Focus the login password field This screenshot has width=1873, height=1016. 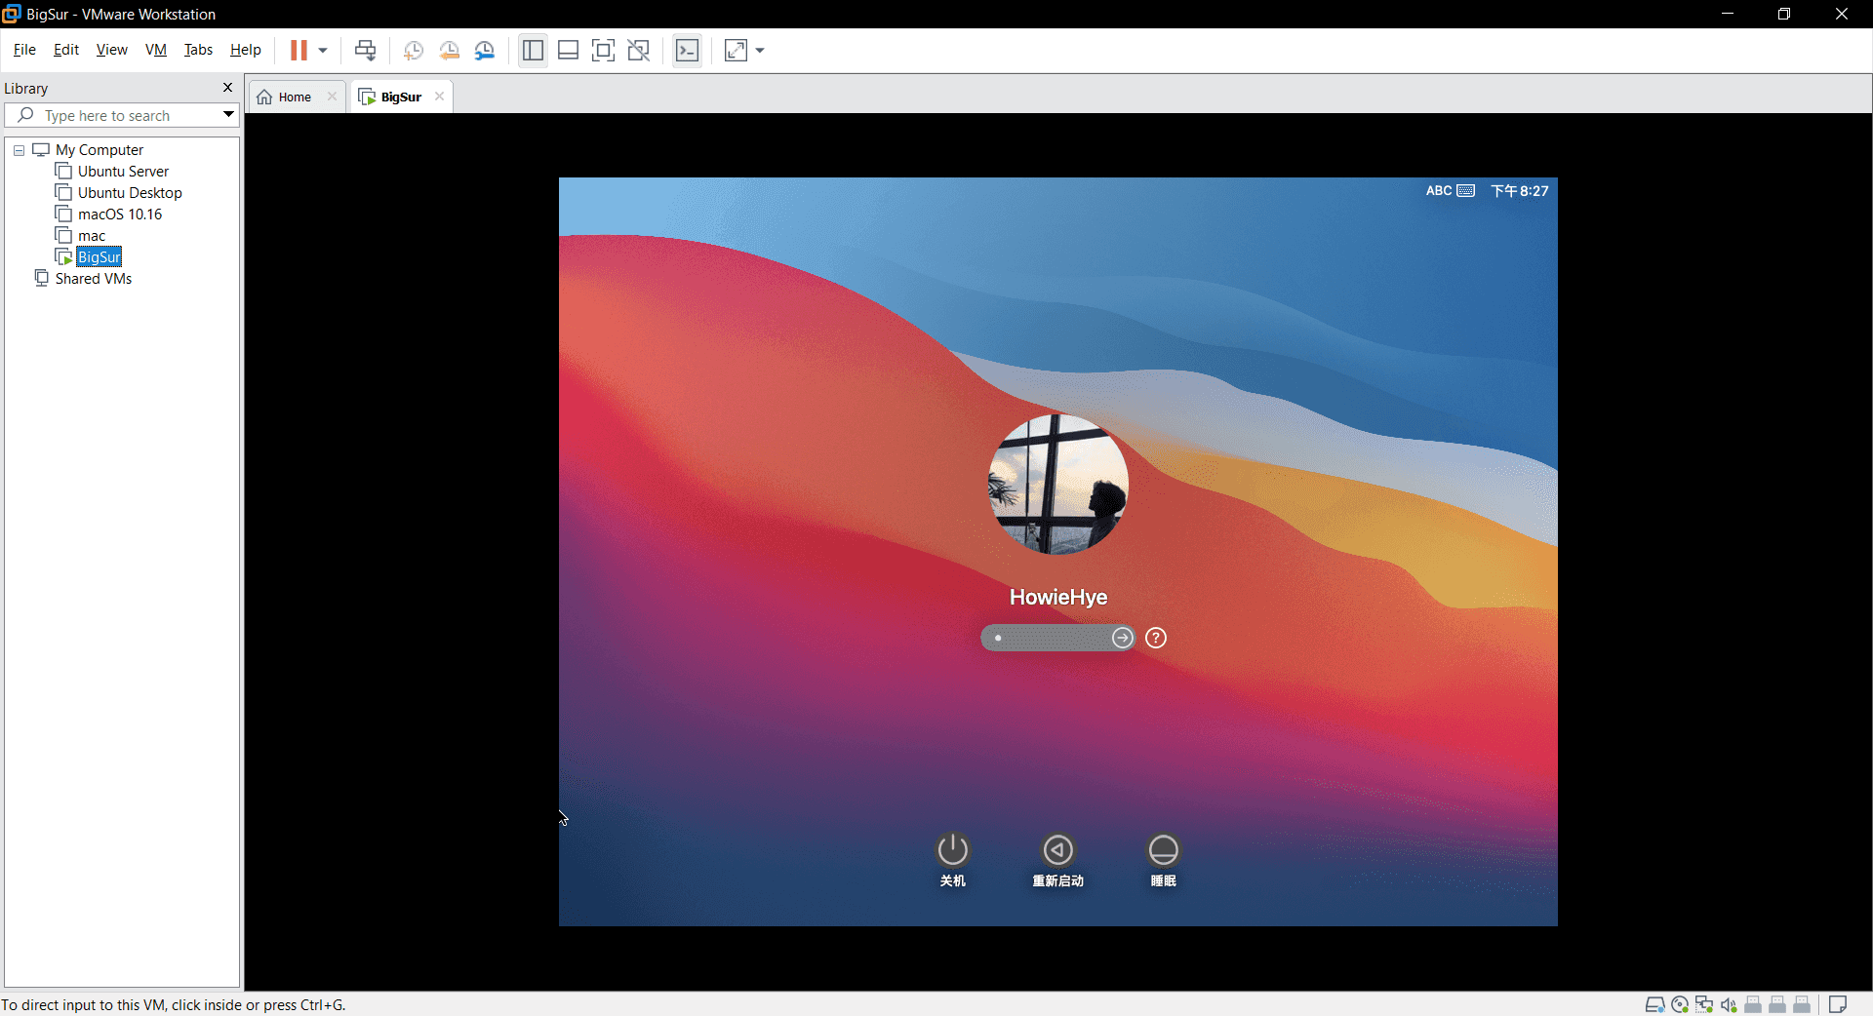1058,638
